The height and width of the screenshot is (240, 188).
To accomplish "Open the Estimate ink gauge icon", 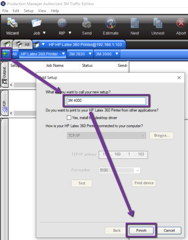I will (111, 23).
